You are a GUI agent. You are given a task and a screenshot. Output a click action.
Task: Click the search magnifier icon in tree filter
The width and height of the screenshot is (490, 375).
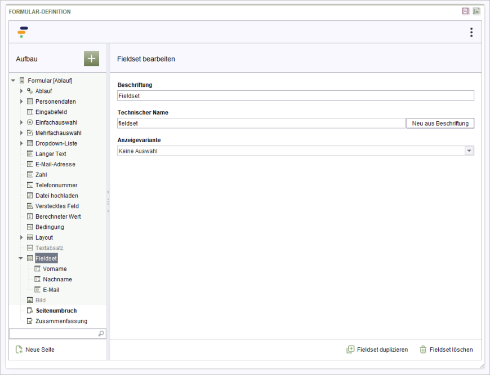pos(101,334)
